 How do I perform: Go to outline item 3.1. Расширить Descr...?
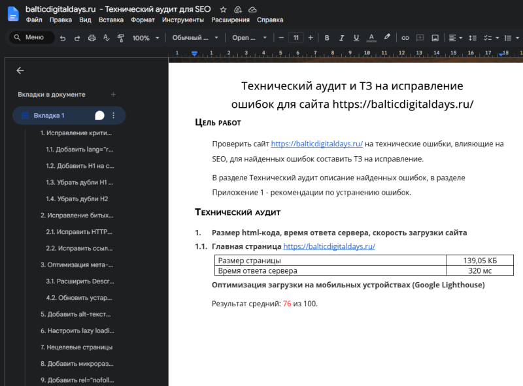(x=80, y=281)
